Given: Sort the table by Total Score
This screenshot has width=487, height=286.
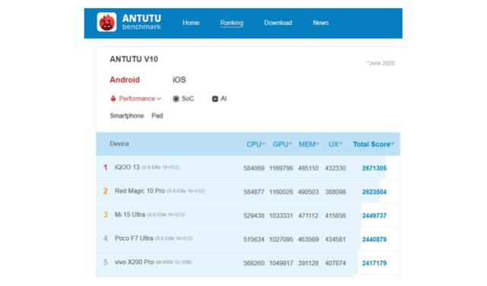Looking at the screenshot, I should [374, 144].
